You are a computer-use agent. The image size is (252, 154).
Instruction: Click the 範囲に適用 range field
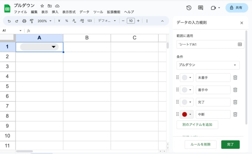click(x=210, y=44)
